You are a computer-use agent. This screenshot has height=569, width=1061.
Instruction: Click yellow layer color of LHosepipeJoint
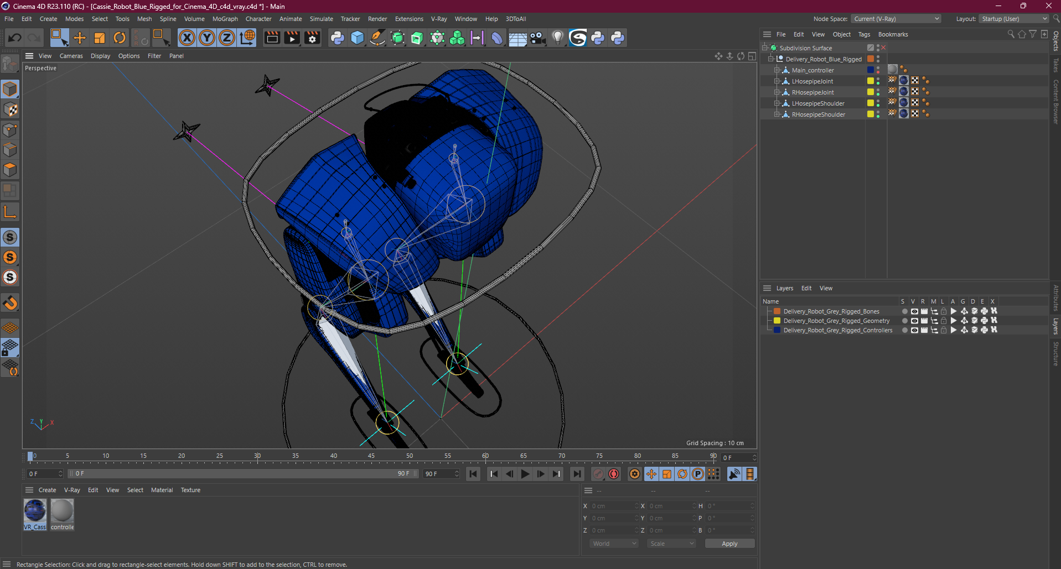tap(871, 81)
